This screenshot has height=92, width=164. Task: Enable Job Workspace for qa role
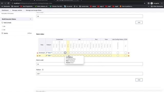click(x=90, y=56)
